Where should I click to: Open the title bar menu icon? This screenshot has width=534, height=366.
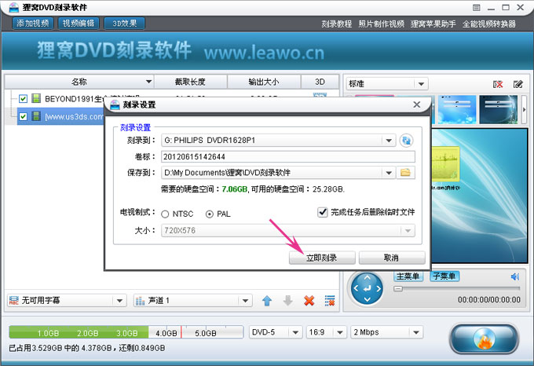pos(477,8)
